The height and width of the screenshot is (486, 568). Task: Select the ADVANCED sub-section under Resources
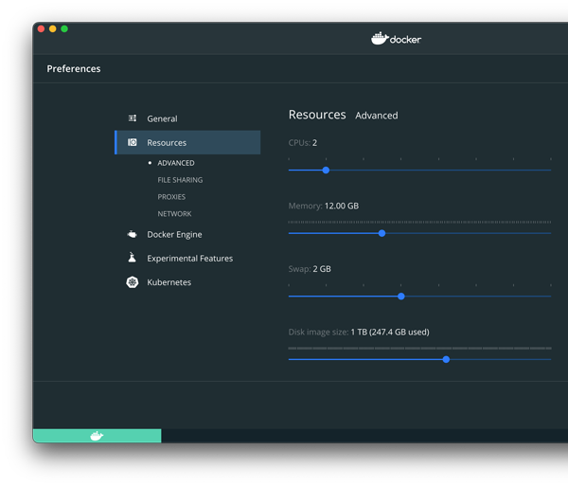[x=176, y=163]
